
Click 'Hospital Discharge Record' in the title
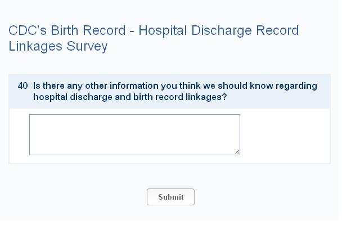click(219, 30)
